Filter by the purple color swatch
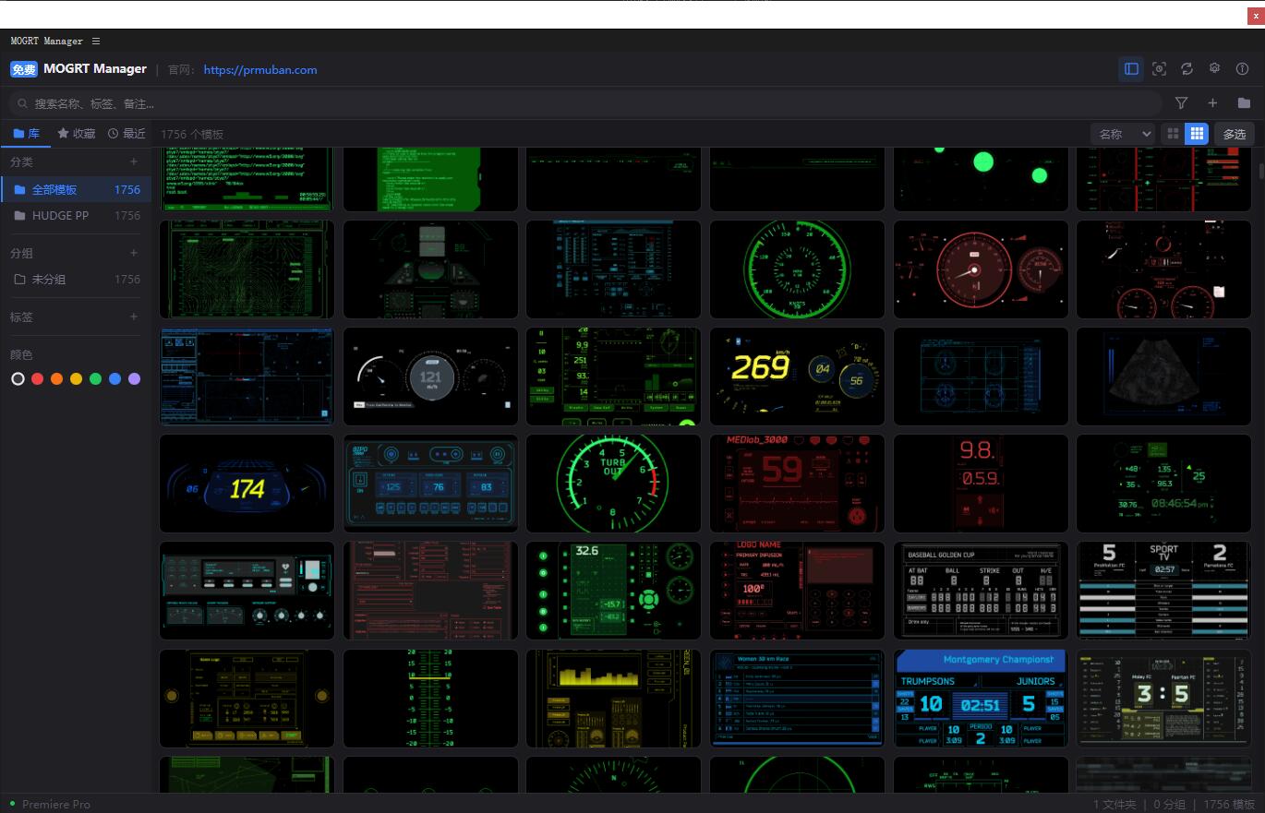Screen dimensions: 1265x813 tap(134, 378)
